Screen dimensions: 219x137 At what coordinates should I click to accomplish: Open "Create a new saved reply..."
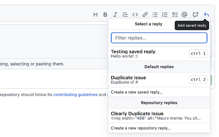coord(137,92)
